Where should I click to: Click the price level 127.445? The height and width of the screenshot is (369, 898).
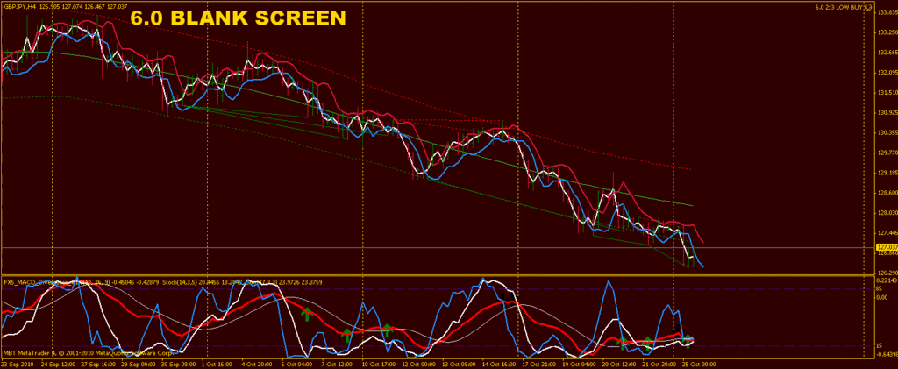(887, 233)
